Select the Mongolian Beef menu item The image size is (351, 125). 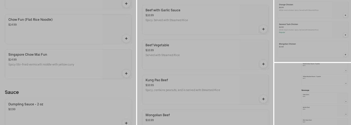point(158,115)
